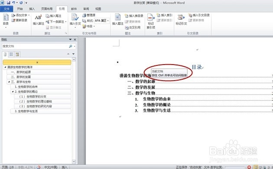
Task: Select heading (3) 生物数学的研究内容
Action: click(43, 106)
